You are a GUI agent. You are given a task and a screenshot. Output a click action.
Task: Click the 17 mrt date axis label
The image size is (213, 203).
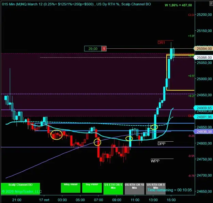pos(44,200)
